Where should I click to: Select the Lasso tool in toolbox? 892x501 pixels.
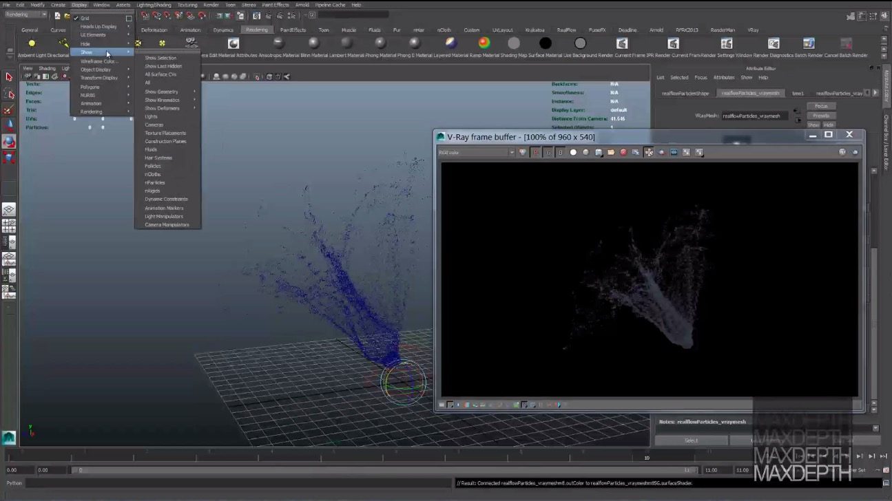[9, 94]
